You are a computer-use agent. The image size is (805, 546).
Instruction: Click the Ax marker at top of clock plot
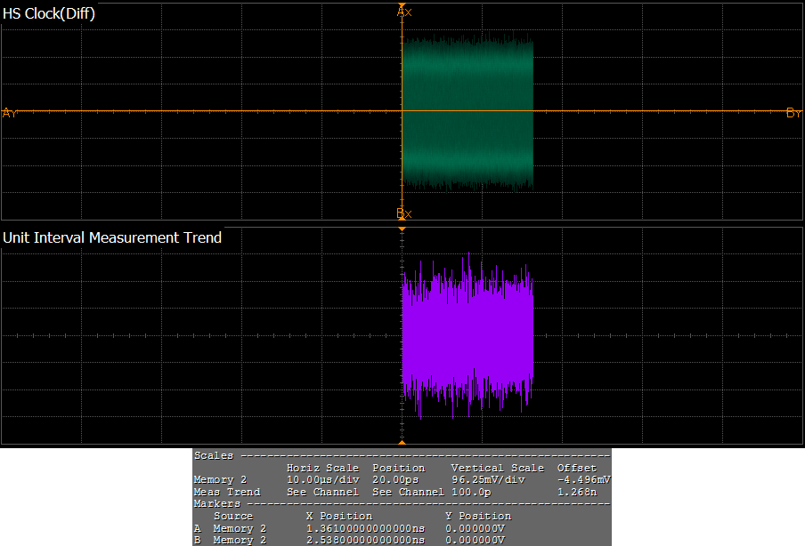point(403,12)
